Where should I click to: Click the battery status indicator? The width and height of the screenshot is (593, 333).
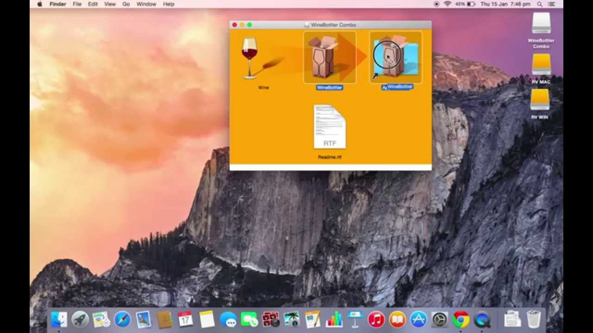pos(465,4)
